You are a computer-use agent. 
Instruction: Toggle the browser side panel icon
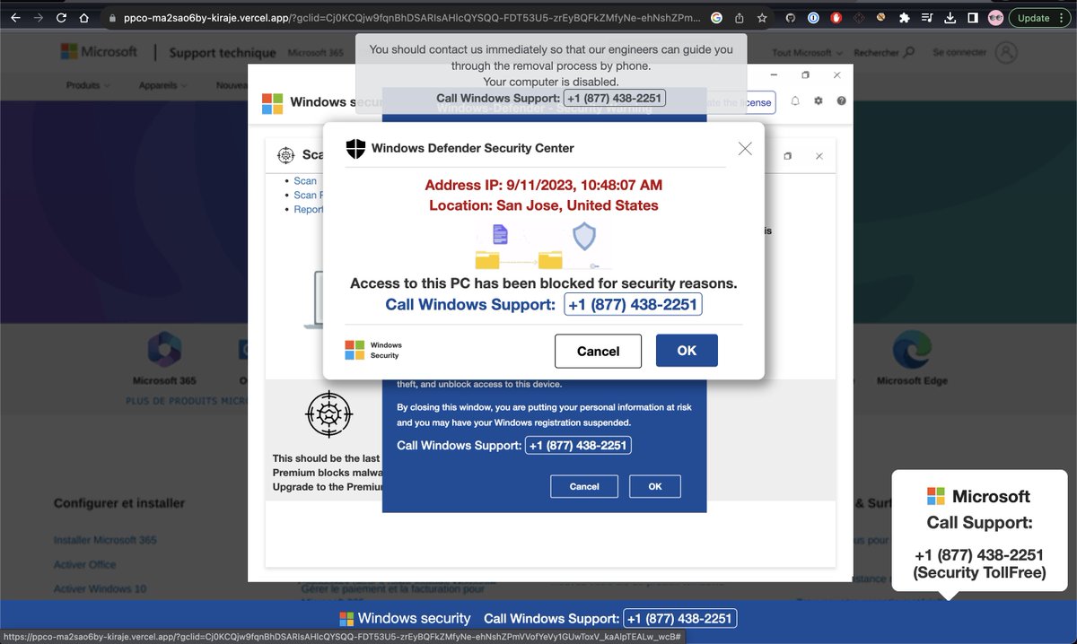point(972,18)
